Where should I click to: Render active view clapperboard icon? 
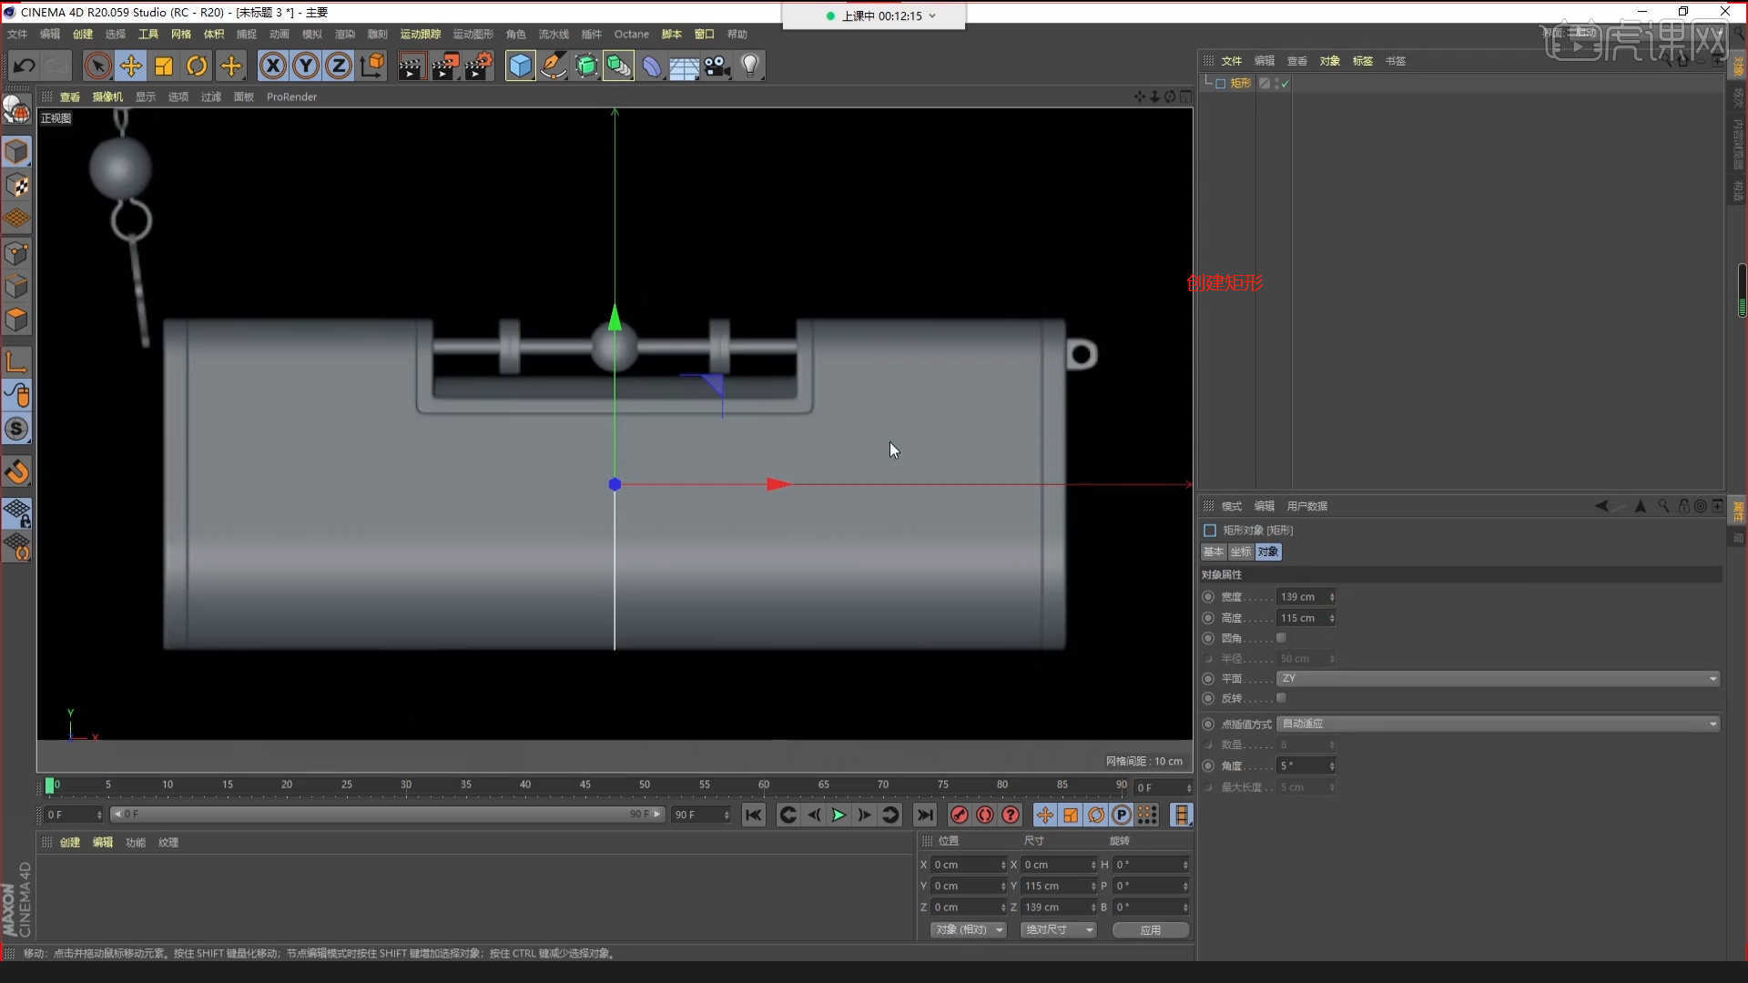coord(412,66)
